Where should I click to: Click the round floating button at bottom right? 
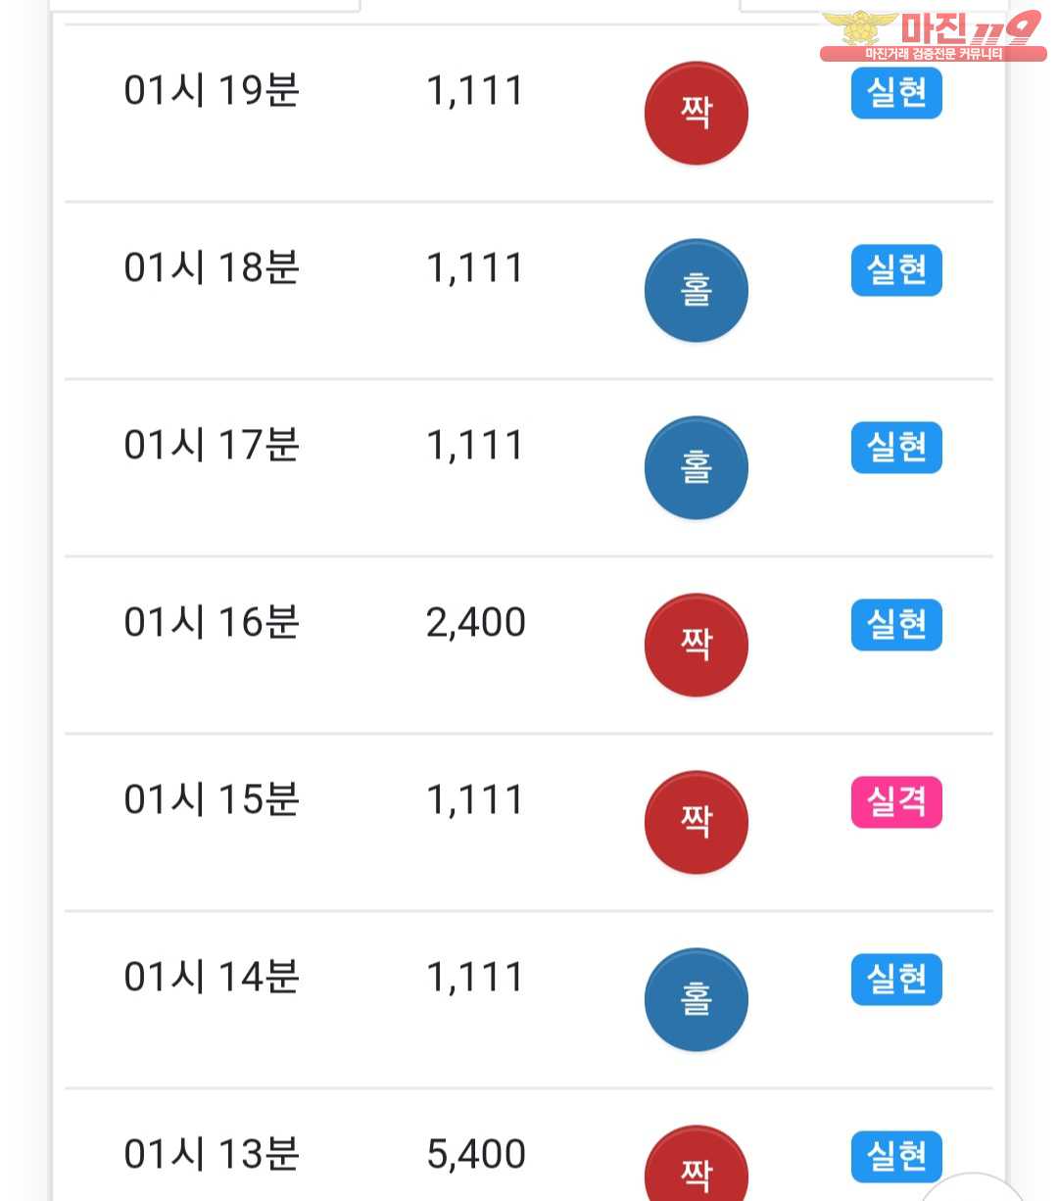pyautogui.click(x=973, y=1190)
